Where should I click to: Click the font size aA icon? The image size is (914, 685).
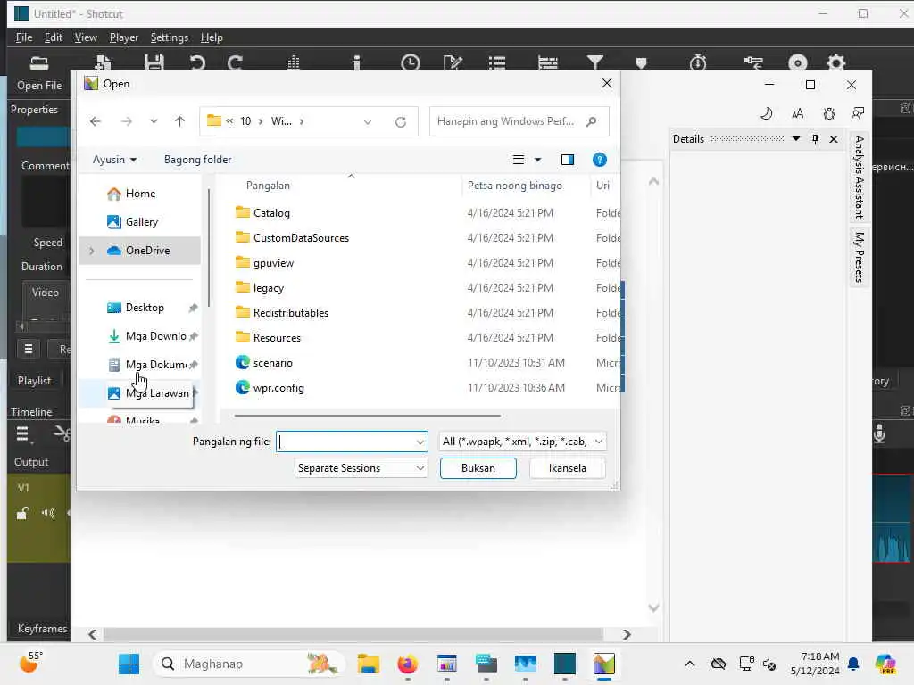797,113
